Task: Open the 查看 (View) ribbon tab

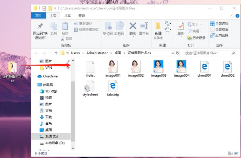Action: point(82,16)
